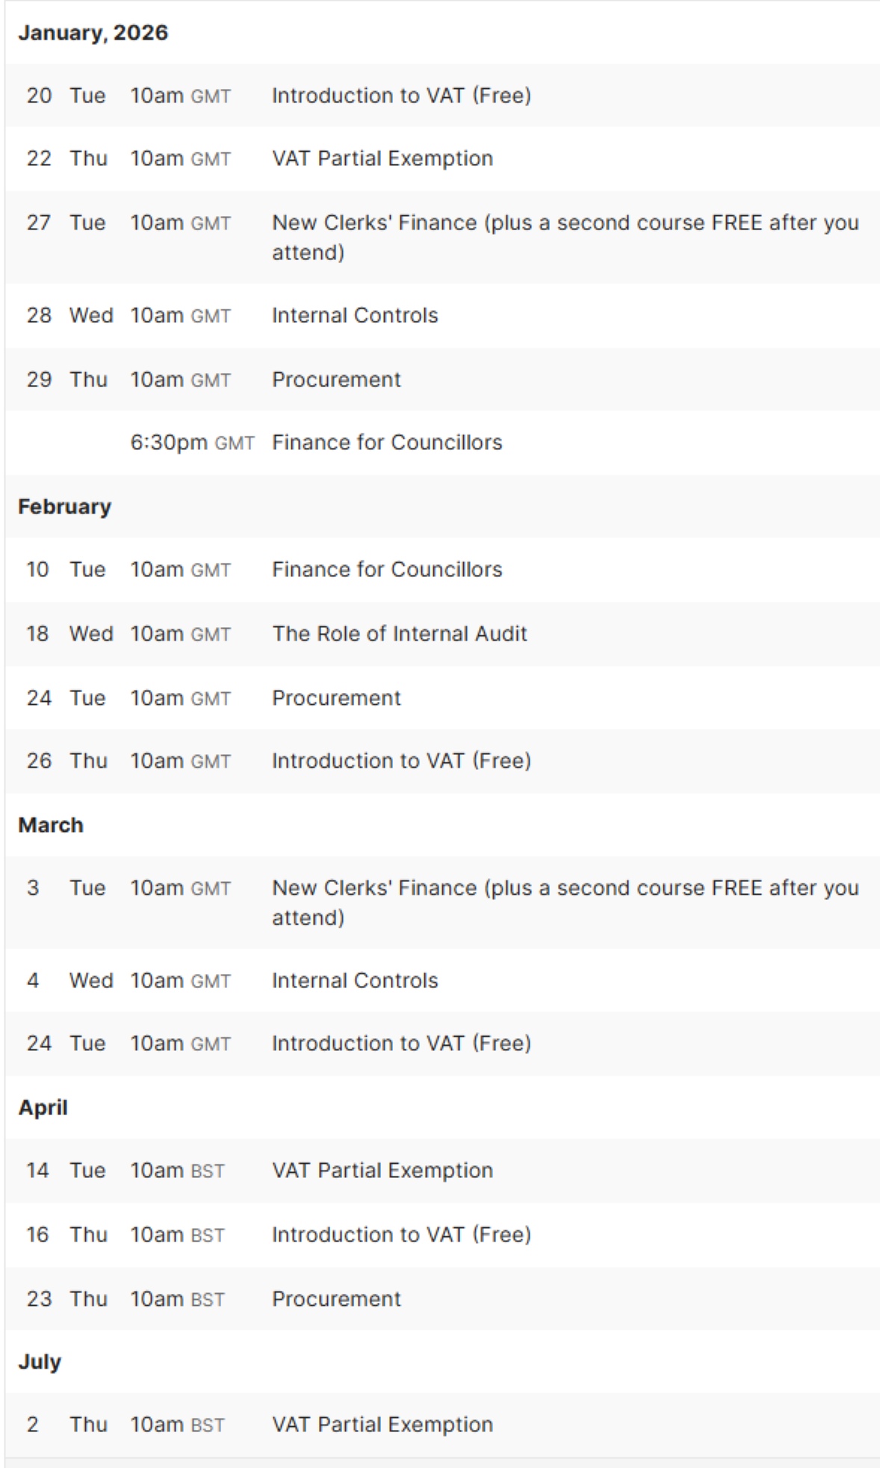Click the Procurement course on 23 April

336,1299
